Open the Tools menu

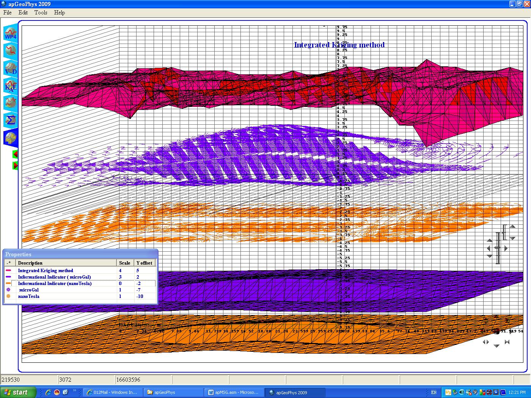click(41, 13)
